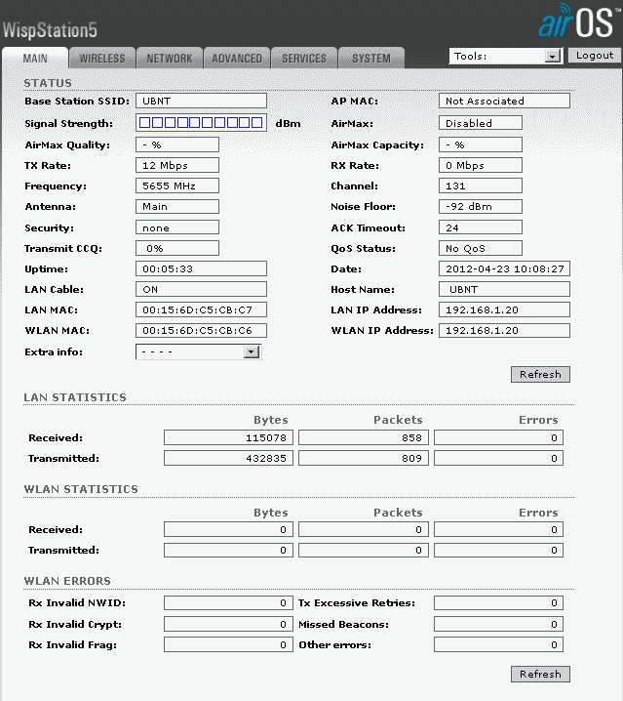The width and height of the screenshot is (623, 701).
Task: Click the Frequency 5655 MHz value
Action: coord(177,186)
